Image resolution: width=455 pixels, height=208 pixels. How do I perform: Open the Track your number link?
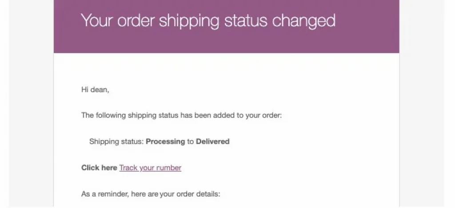[150, 168]
